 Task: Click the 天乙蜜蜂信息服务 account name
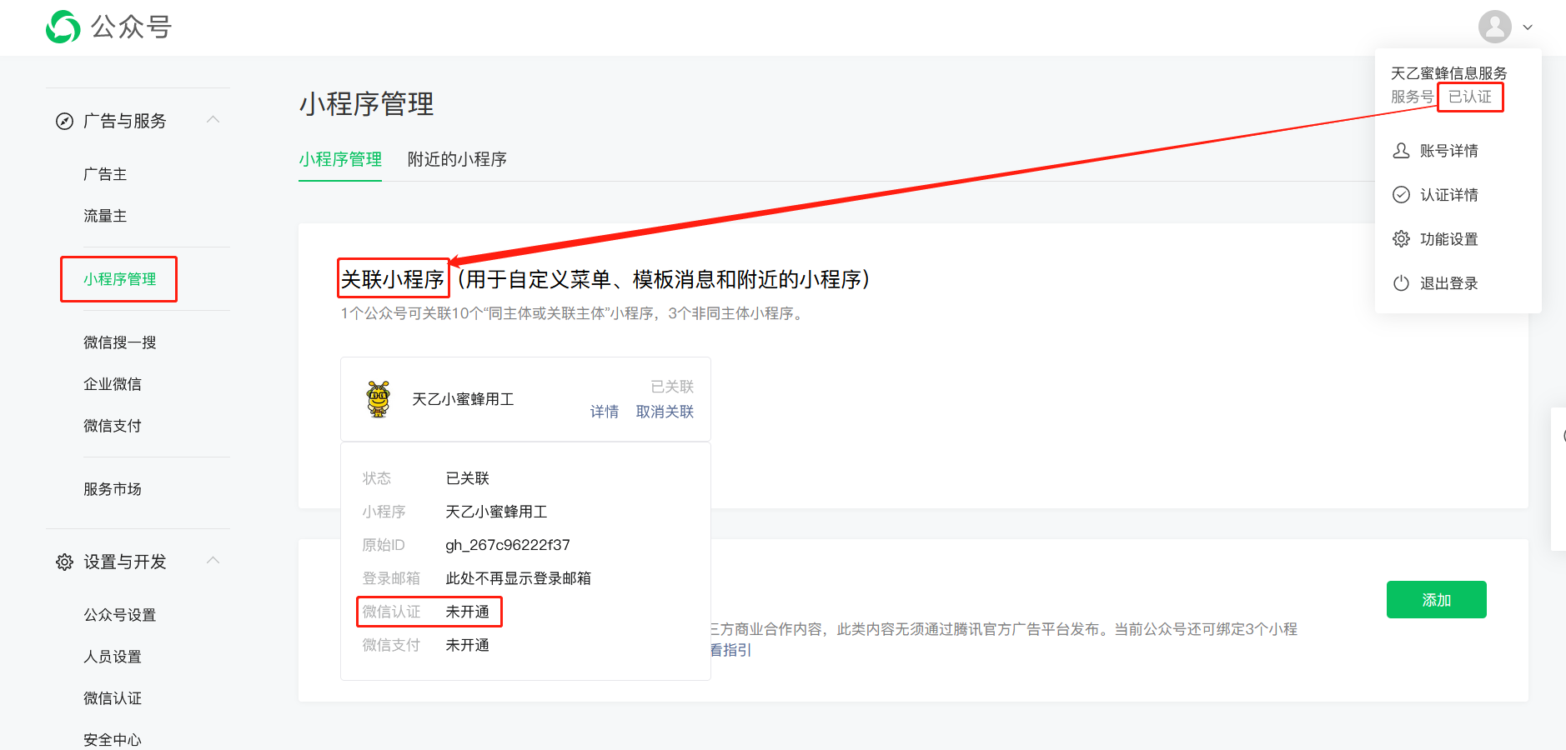pos(1449,73)
